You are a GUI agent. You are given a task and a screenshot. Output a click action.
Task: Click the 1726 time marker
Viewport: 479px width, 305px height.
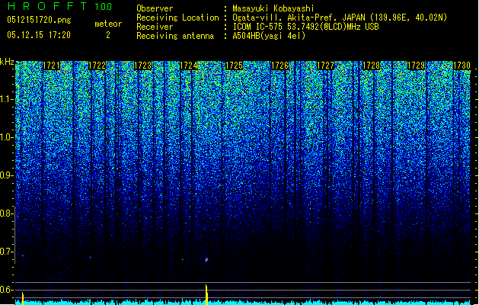pos(279,66)
